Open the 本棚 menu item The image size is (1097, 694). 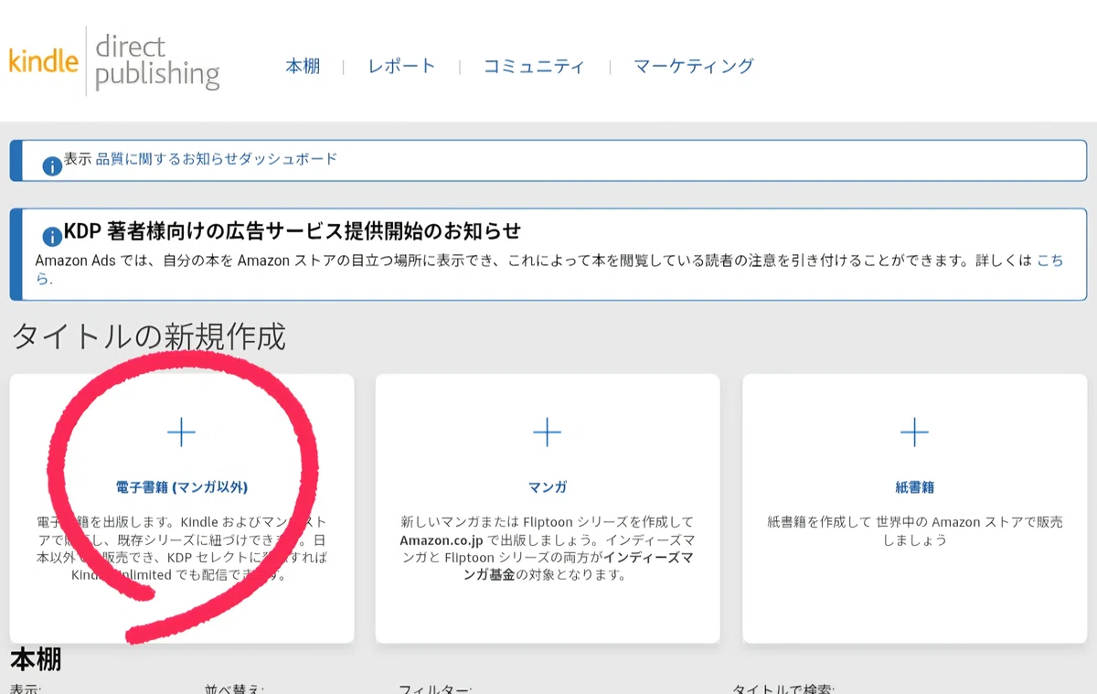[303, 66]
